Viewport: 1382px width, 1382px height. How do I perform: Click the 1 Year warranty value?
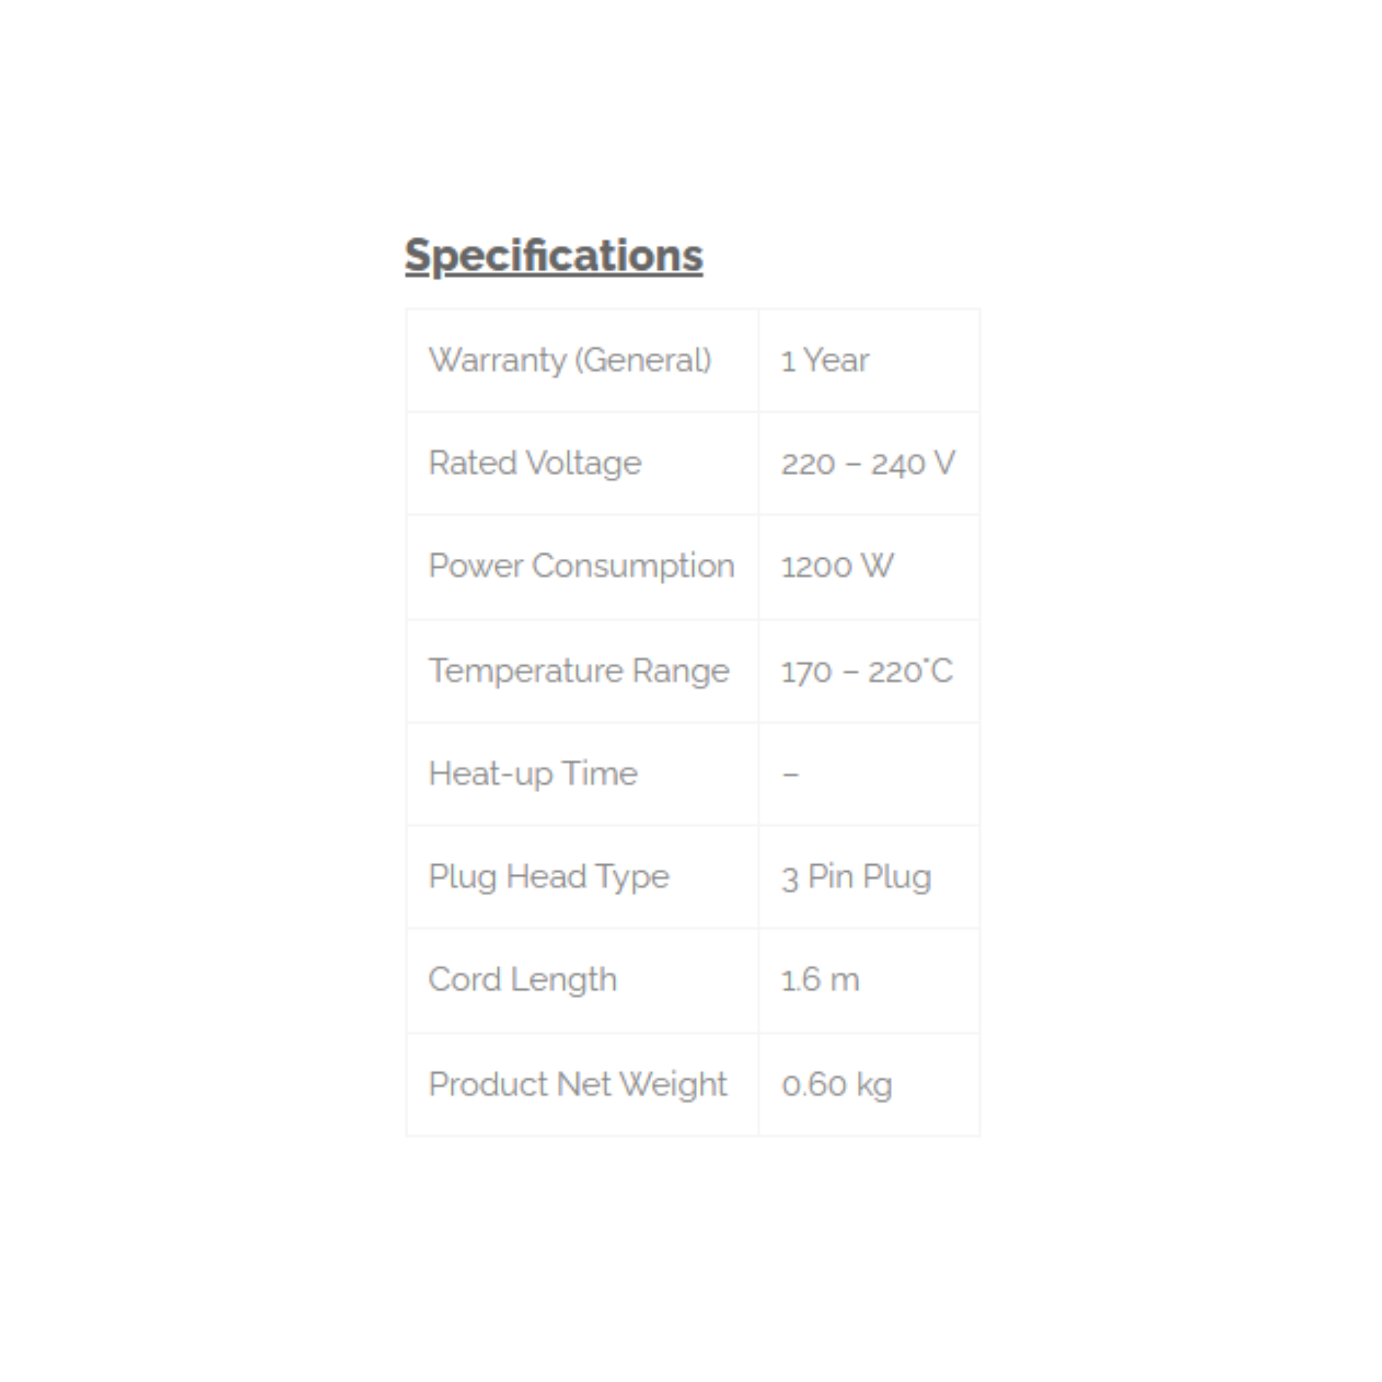click(x=825, y=360)
